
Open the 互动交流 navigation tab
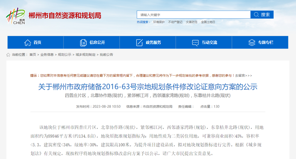tap(204, 42)
